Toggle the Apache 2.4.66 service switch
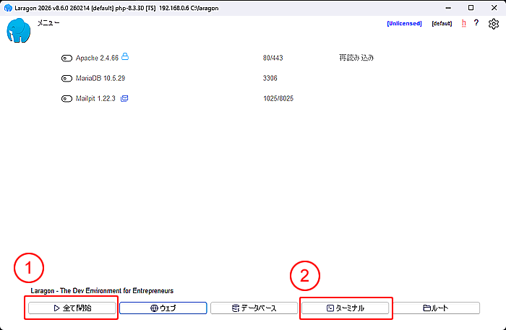Screen dimensions: 506x330 [67, 58]
